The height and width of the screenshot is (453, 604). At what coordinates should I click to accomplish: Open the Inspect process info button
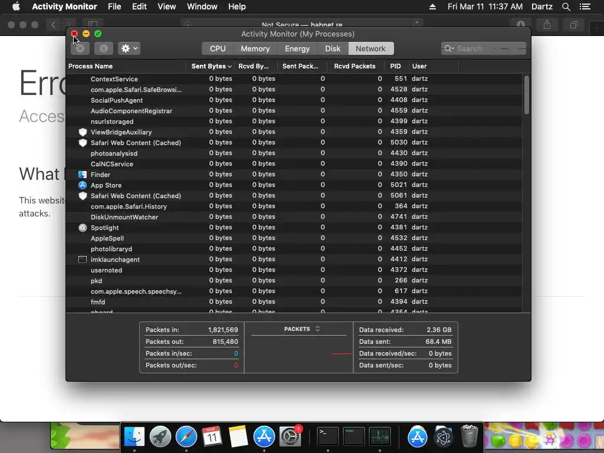tap(104, 48)
